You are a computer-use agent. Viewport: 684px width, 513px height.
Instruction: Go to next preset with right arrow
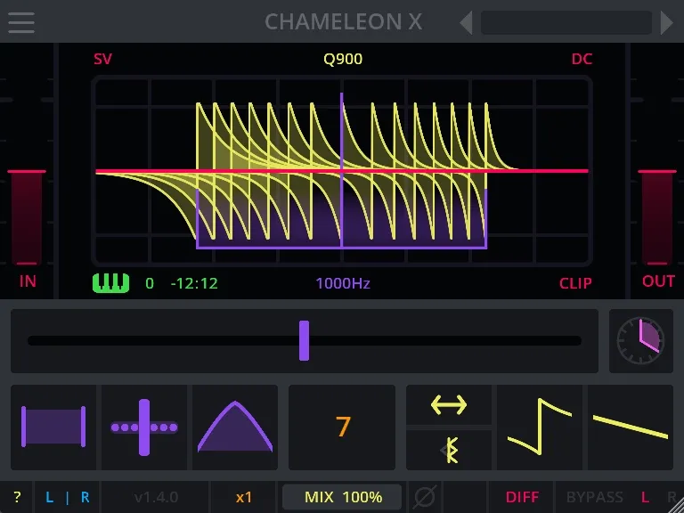pyautogui.click(x=666, y=22)
